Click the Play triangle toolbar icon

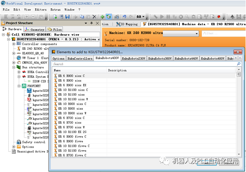coord(162,17)
